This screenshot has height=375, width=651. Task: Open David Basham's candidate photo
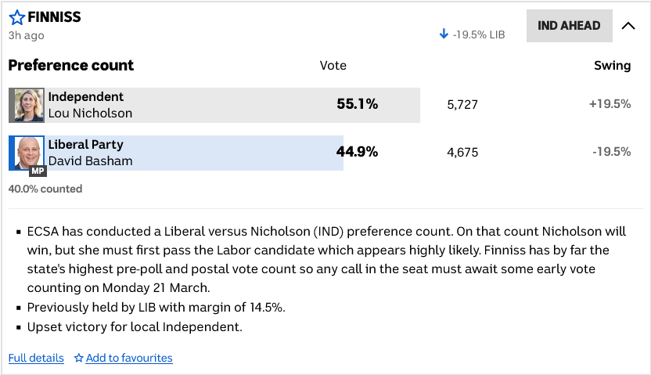pyautogui.click(x=27, y=153)
